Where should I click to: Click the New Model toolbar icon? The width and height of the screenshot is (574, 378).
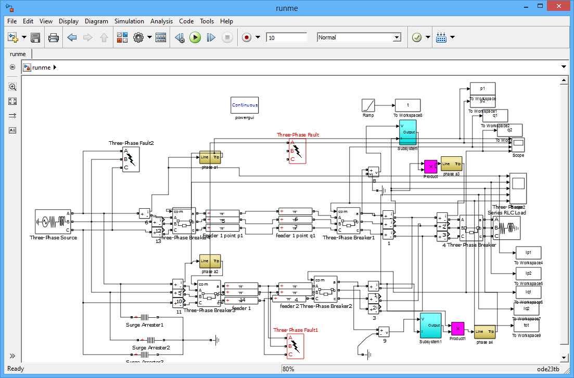[x=13, y=37]
